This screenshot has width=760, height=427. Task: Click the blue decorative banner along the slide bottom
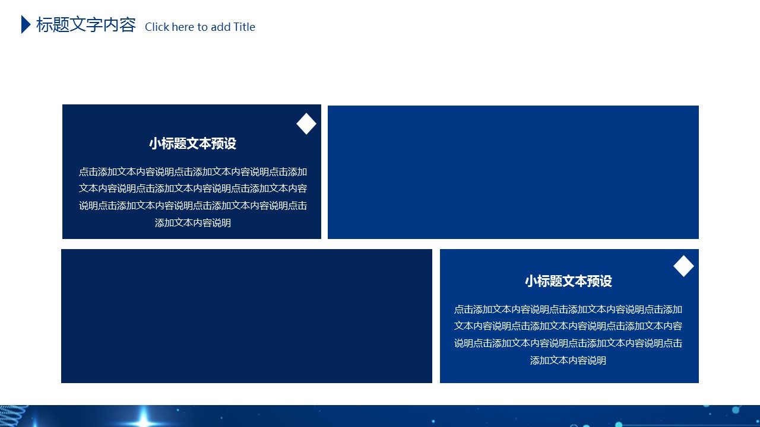click(380, 416)
